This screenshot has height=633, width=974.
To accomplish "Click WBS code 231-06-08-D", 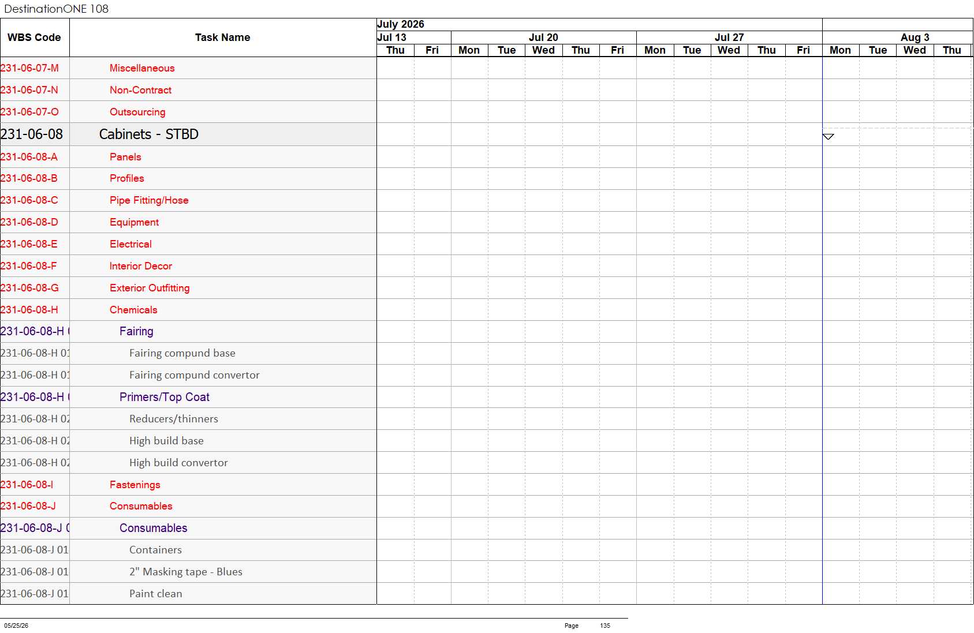I will point(29,222).
